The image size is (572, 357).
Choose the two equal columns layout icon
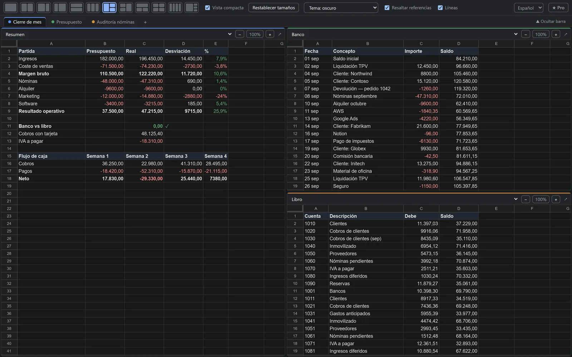tap(27, 7)
